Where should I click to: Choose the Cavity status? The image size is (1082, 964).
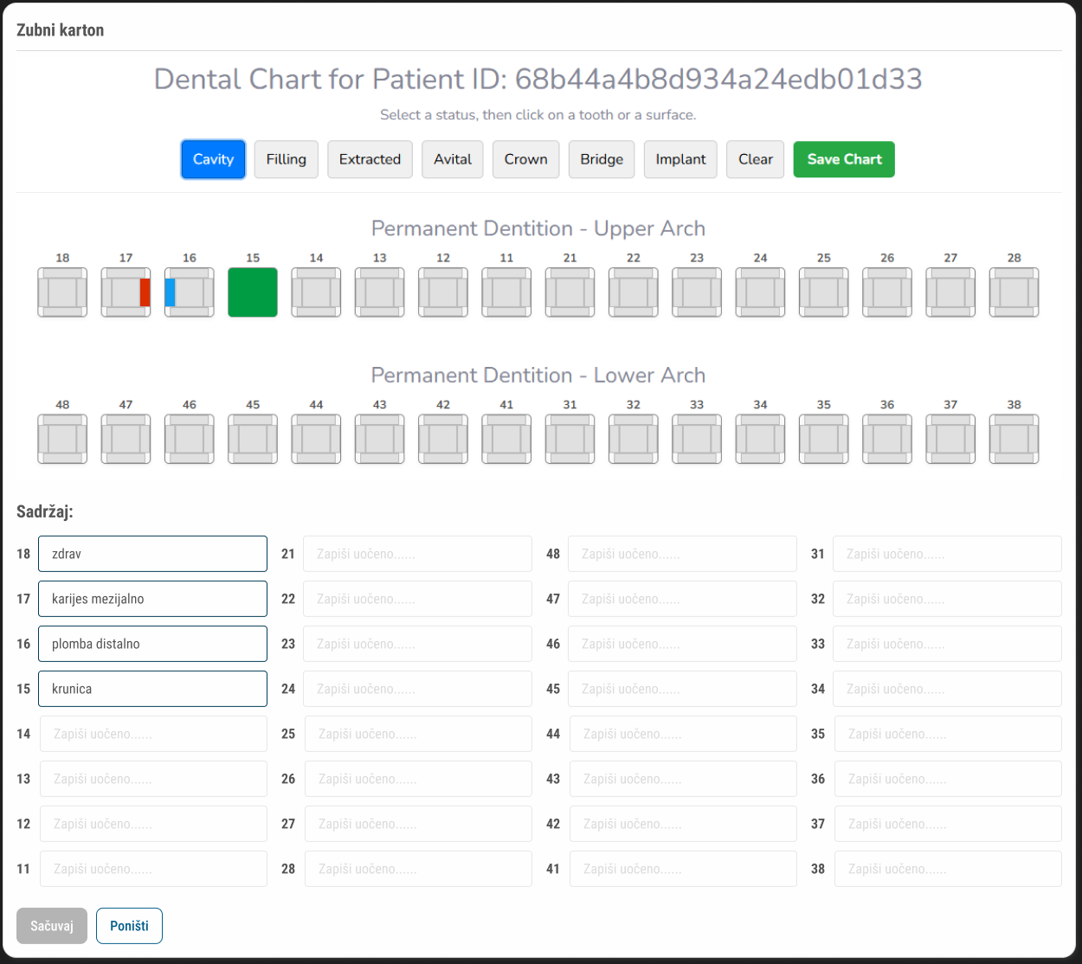point(213,159)
